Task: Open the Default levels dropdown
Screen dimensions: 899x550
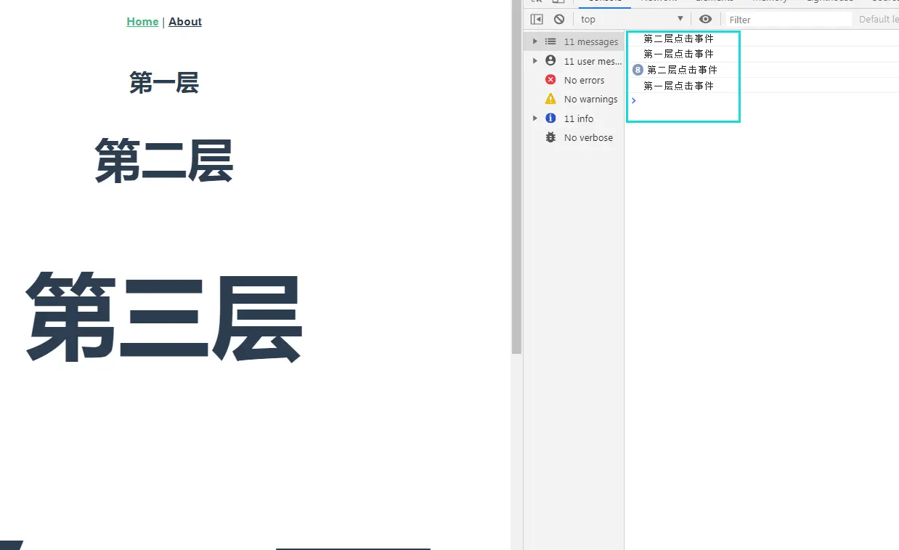Action: (x=879, y=19)
